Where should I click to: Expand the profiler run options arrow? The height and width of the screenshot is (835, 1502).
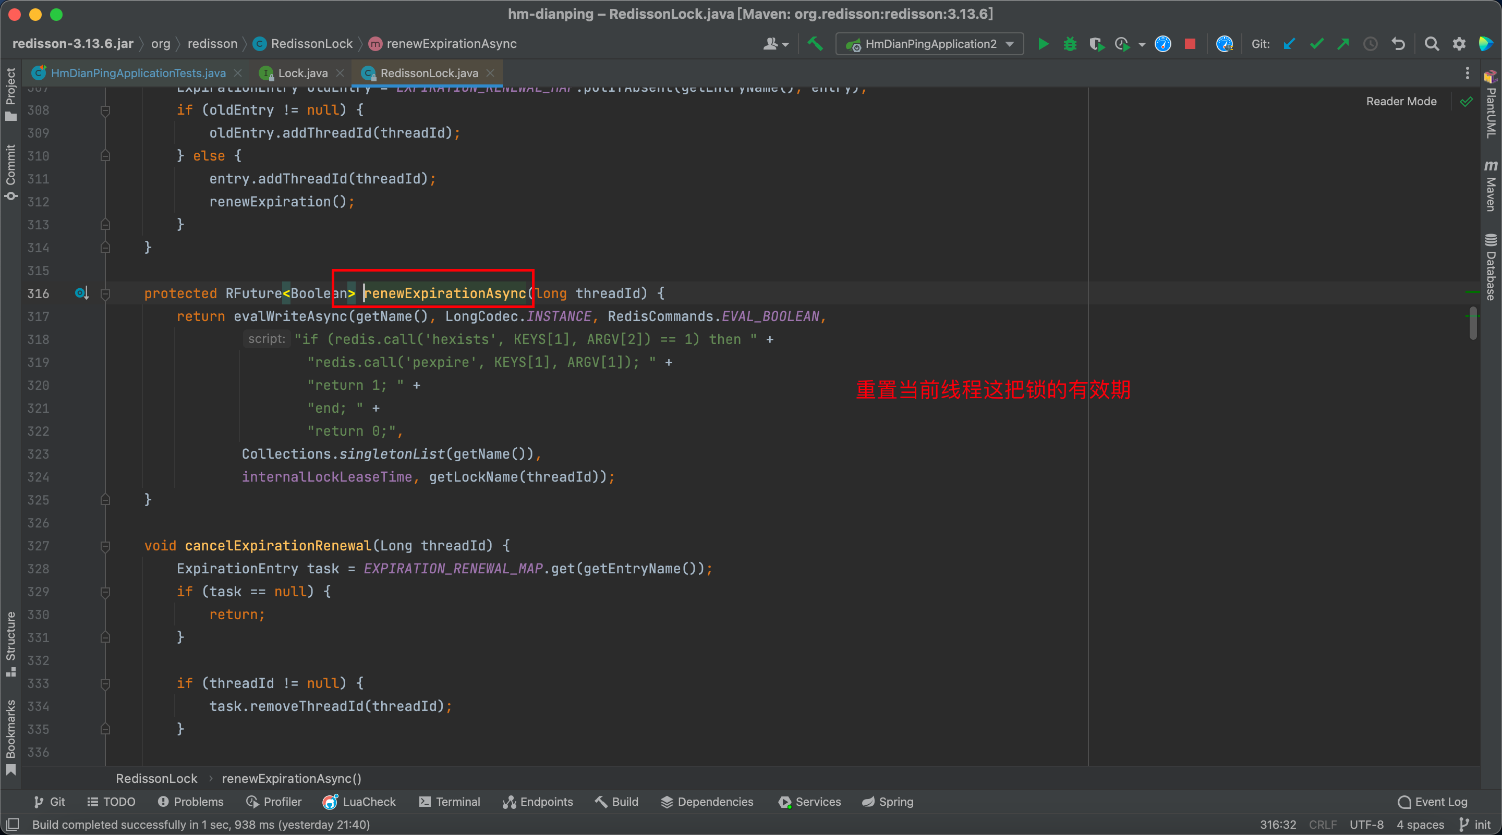point(1142,44)
